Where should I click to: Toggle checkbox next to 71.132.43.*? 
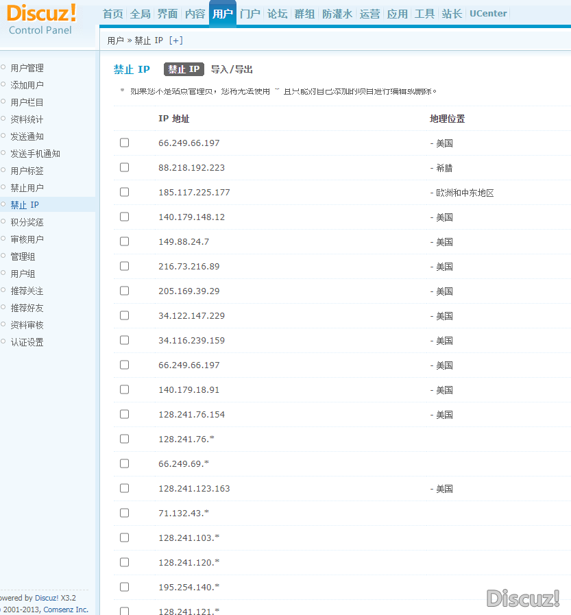pos(124,513)
